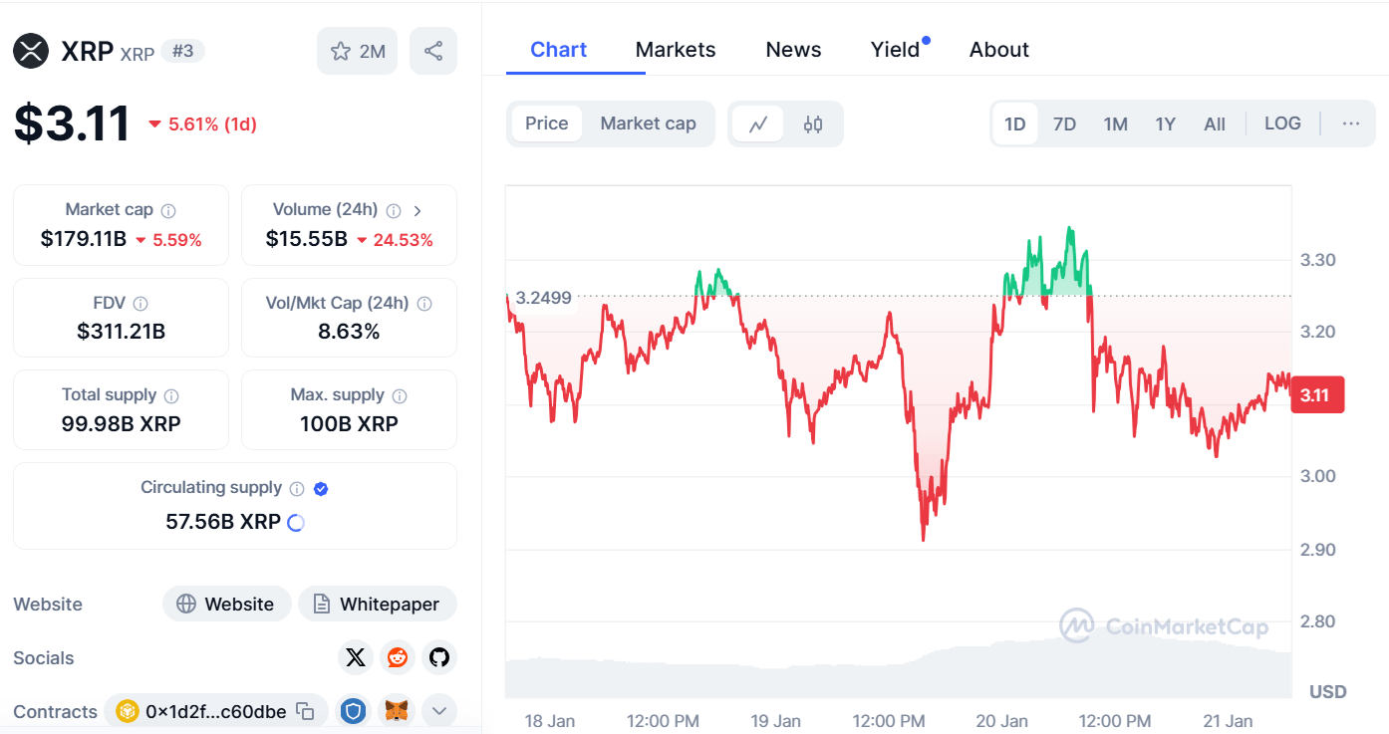Open Market cap info tooltip icon
The image size is (1389, 734).
point(168,210)
